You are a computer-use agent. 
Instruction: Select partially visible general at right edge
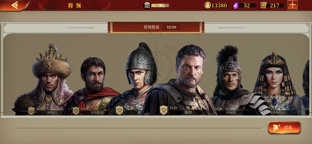click(x=307, y=88)
